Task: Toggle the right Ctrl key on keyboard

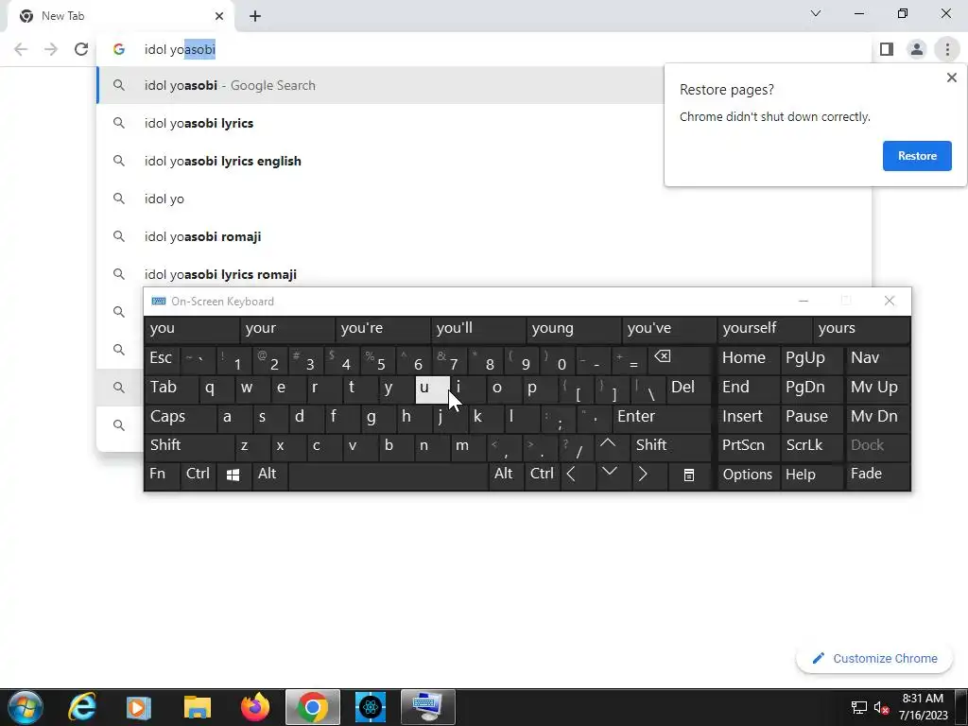Action: pyautogui.click(x=542, y=475)
